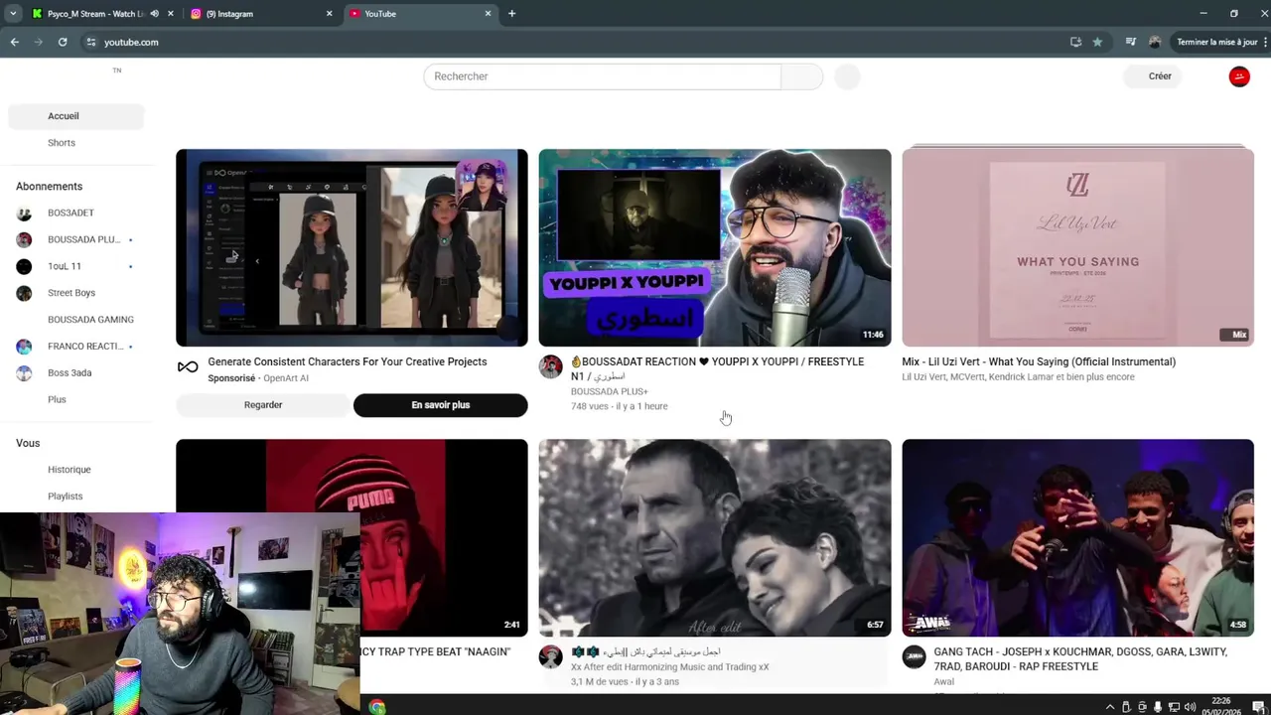Click the BOS3ADET avatar in subscriptions

[x=24, y=213]
